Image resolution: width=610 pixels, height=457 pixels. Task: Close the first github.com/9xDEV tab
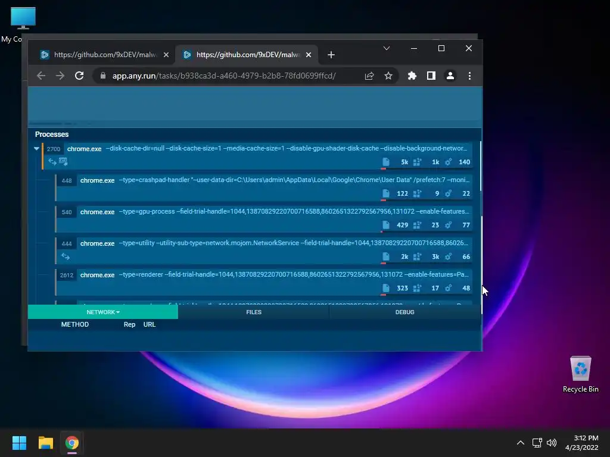coord(166,55)
